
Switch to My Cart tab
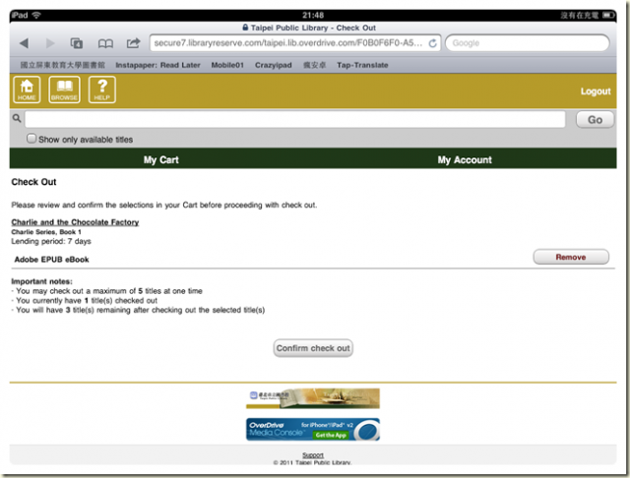(x=161, y=159)
